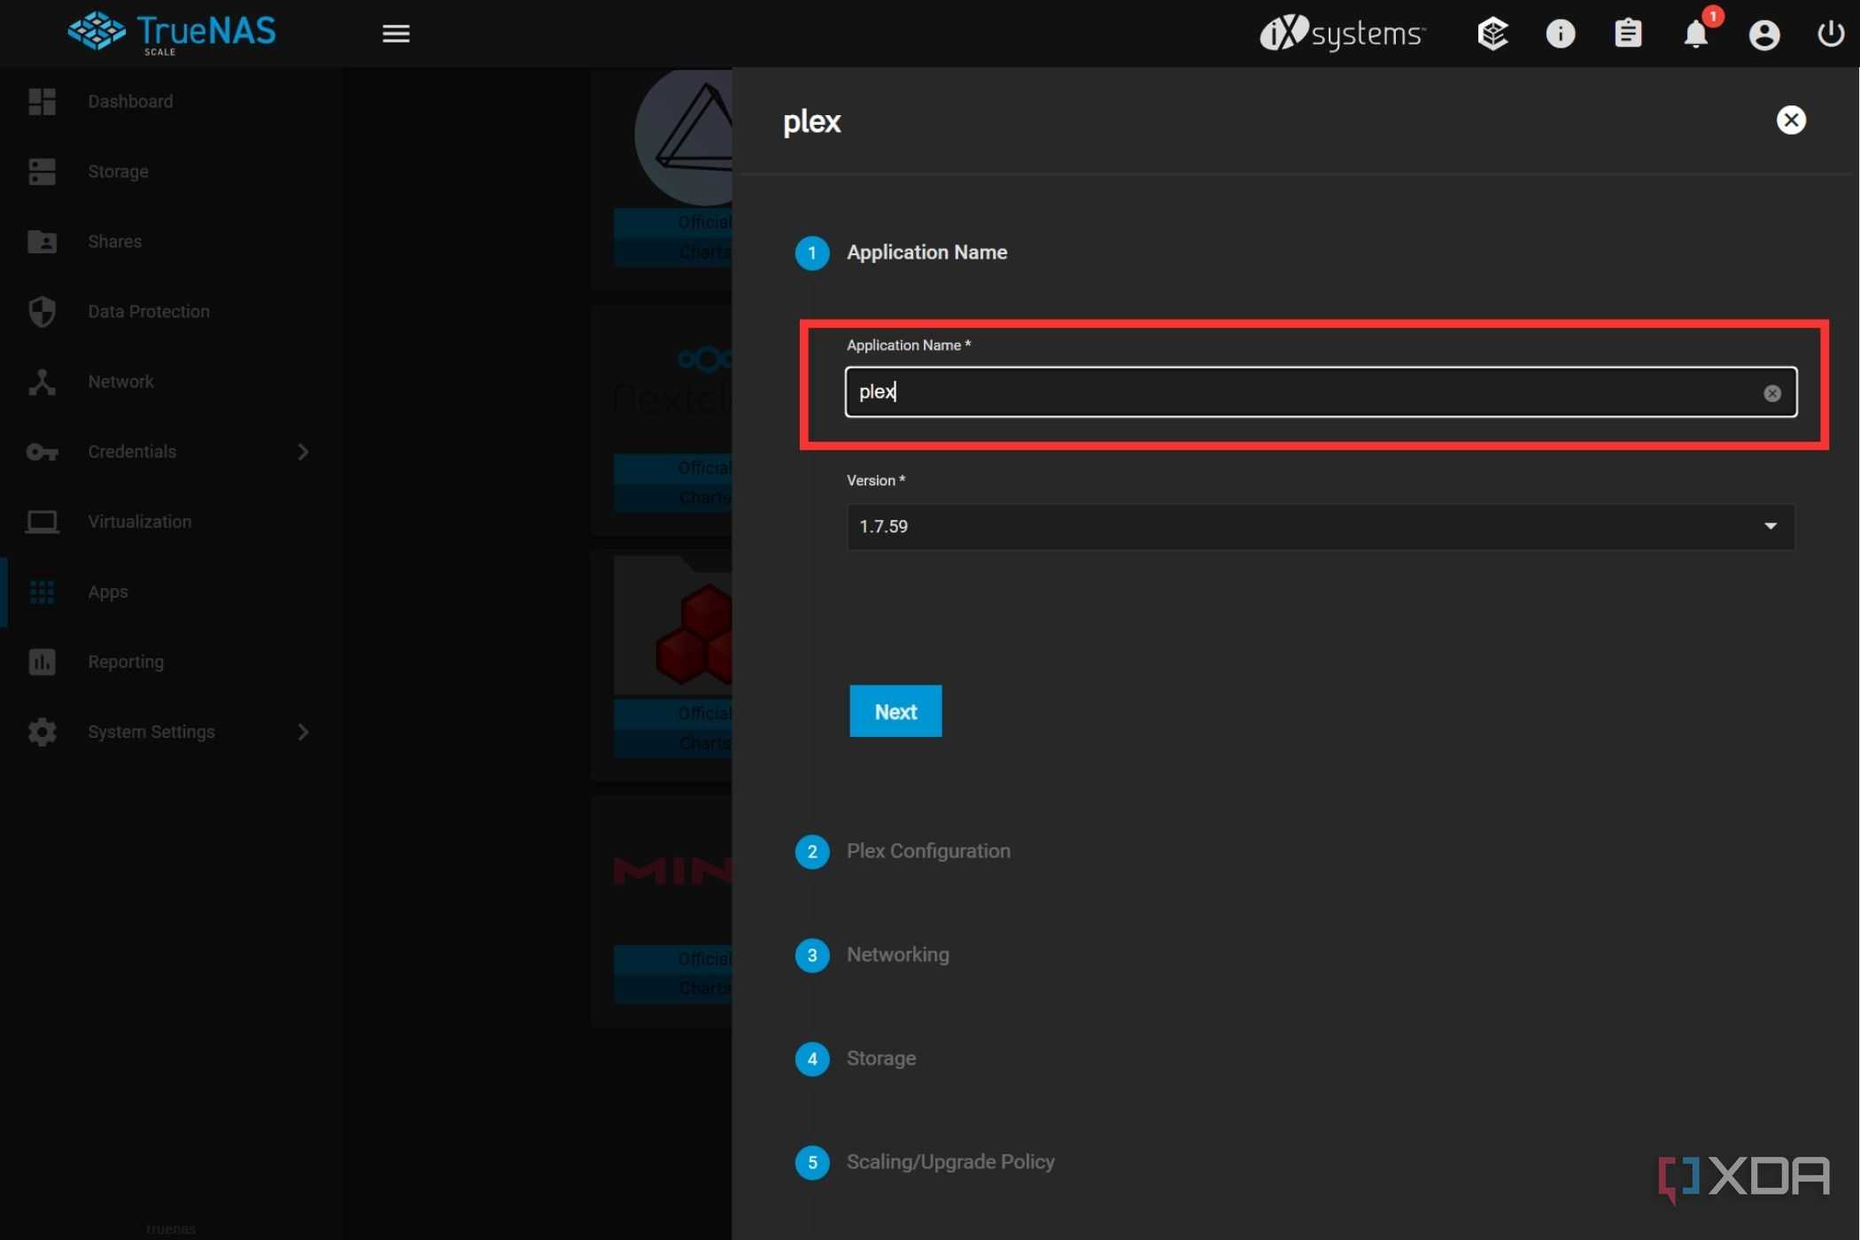Close the plex installation panel

[x=1791, y=120]
